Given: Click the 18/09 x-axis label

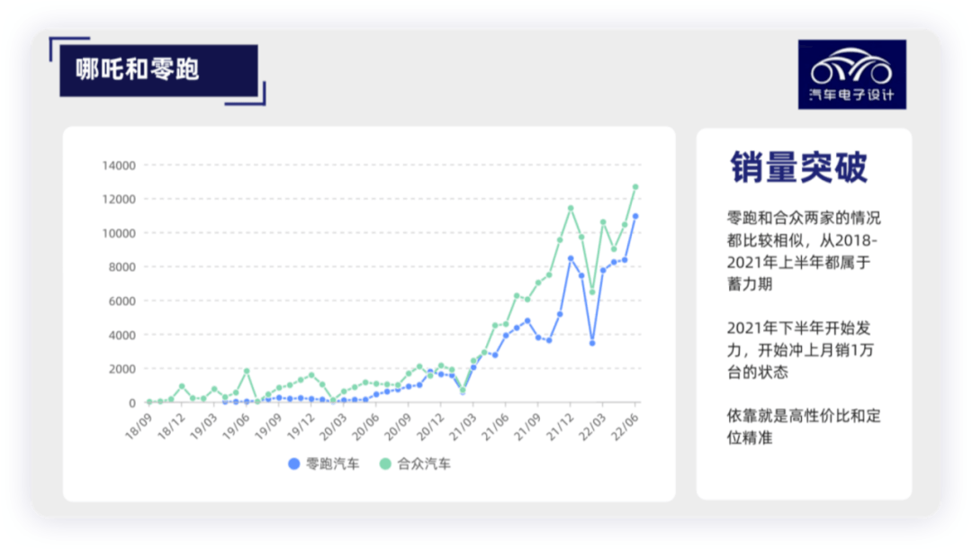Looking at the screenshot, I should click(x=139, y=427).
